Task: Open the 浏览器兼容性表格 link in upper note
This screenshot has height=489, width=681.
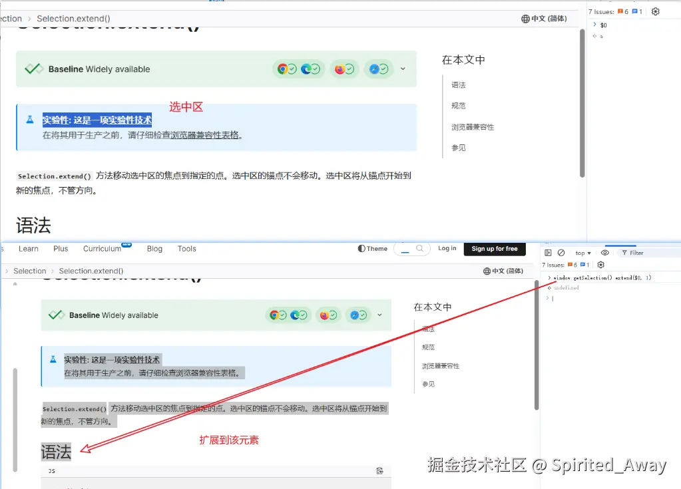Action: 204,135
